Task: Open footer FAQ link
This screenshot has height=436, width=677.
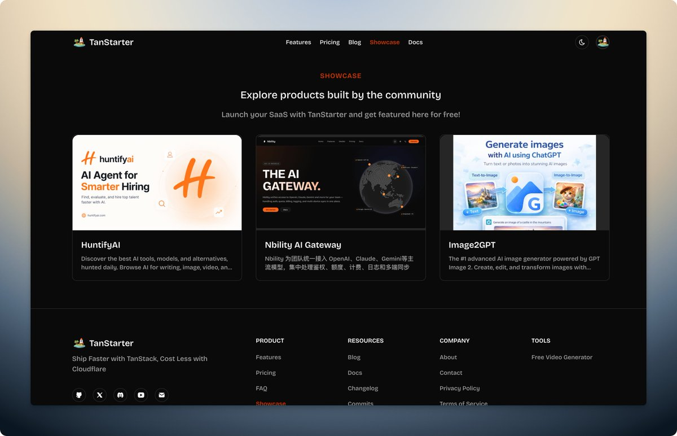Action: [262, 389]
